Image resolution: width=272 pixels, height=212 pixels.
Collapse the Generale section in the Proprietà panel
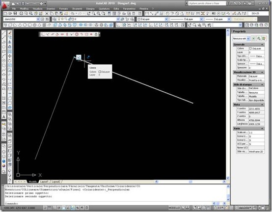point(262,45)
